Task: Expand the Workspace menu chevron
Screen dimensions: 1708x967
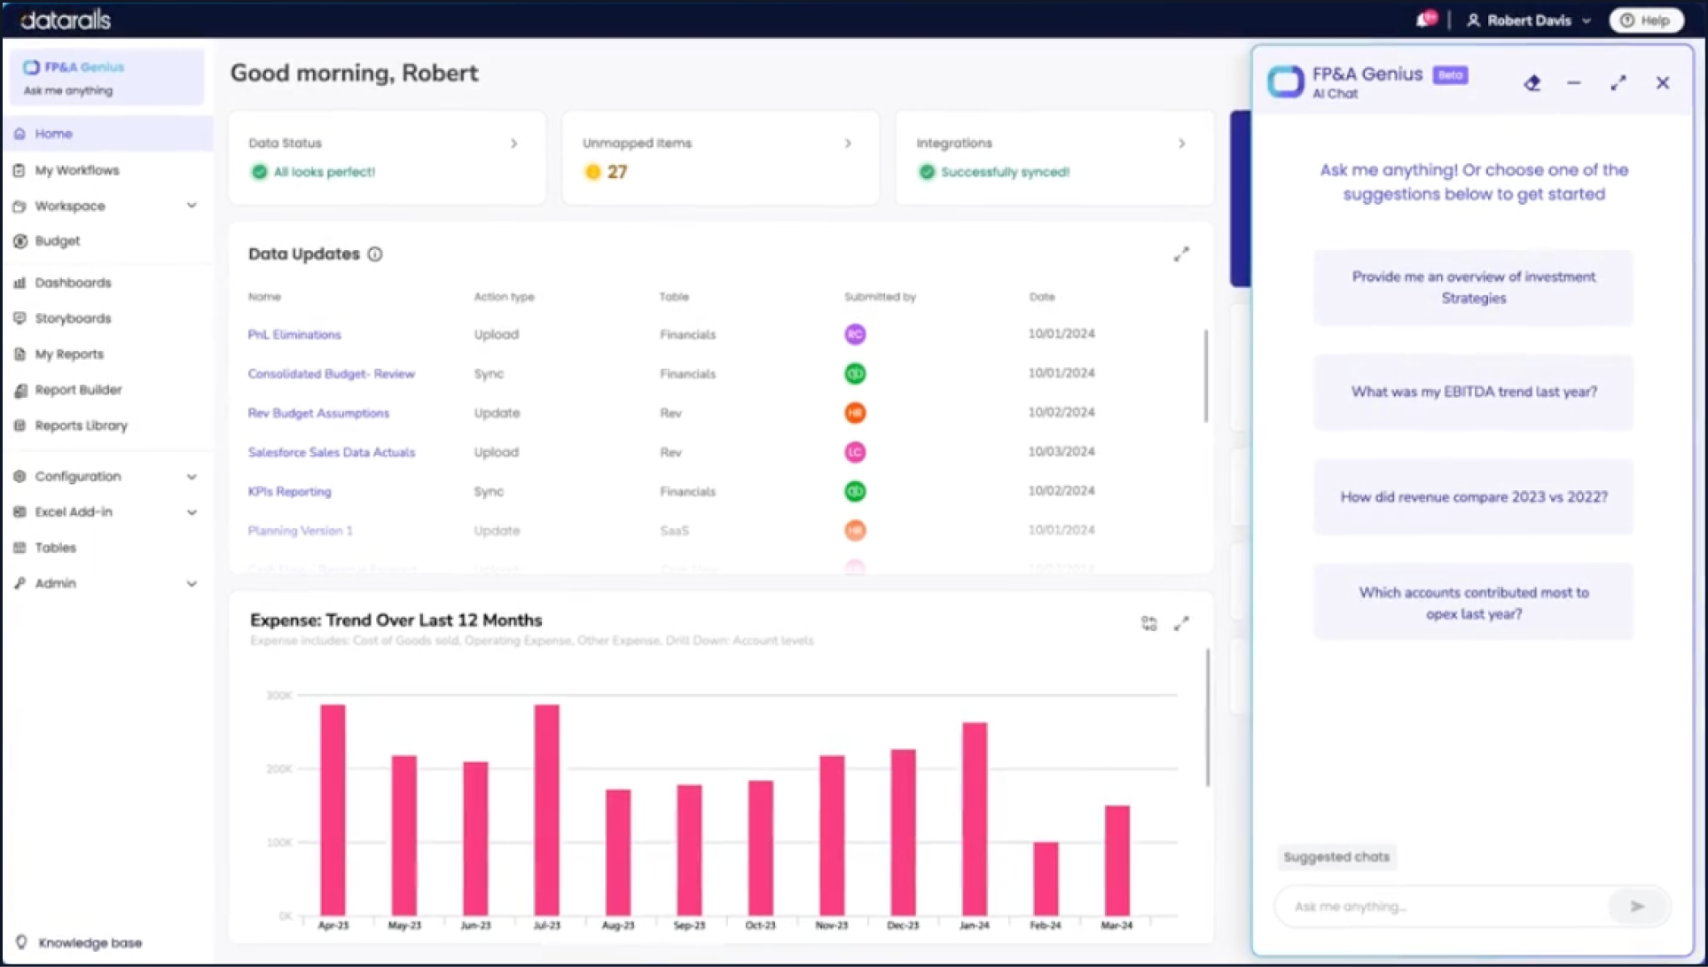Action: [x=192, y=206]
